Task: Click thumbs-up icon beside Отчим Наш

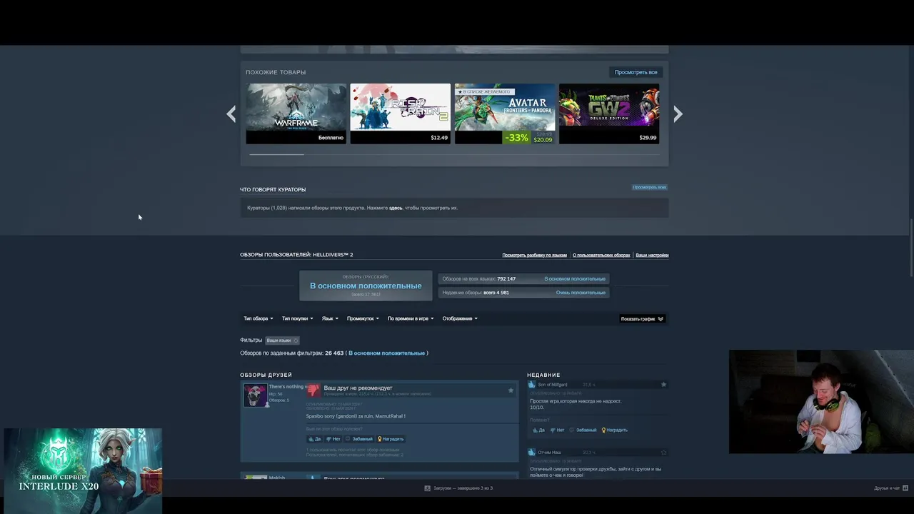Action: (x=531, y=453)
